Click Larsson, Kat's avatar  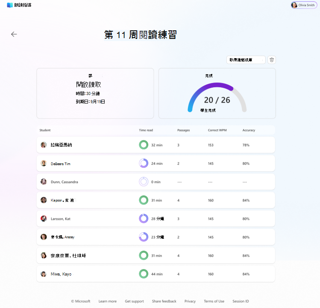(44, 219)
